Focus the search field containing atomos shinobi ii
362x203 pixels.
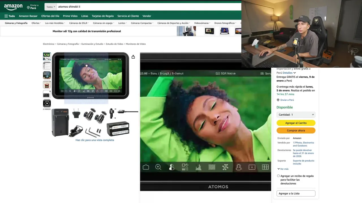coord(149,7)
